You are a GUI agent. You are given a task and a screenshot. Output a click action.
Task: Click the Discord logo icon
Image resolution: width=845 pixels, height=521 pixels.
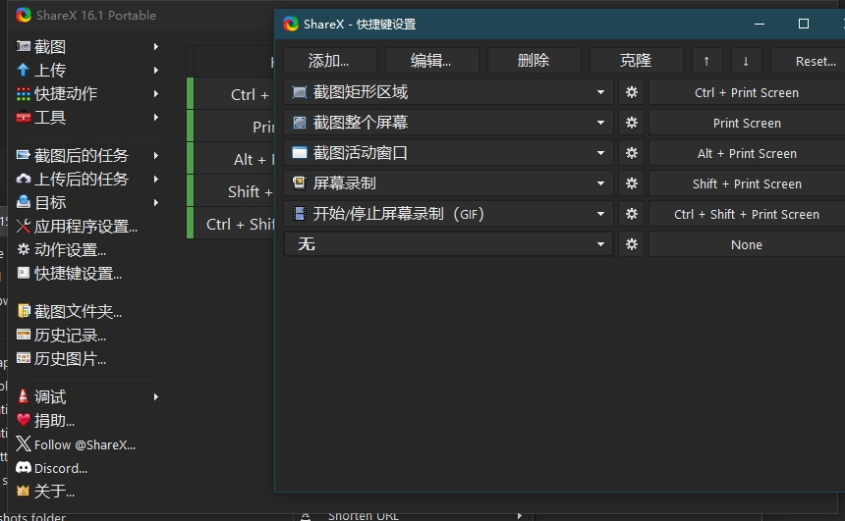[24, 468]
